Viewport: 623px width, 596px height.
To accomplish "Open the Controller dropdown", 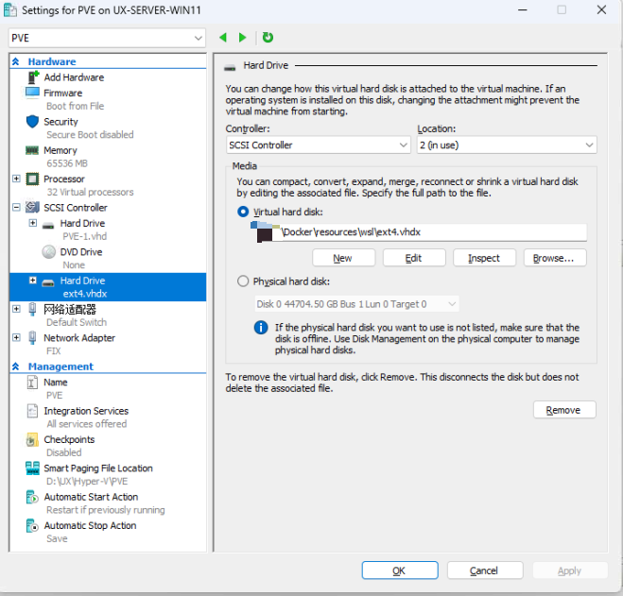I will [x=318, y=145].
